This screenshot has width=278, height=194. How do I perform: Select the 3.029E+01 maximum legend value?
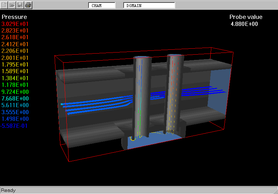pos(15,24)
